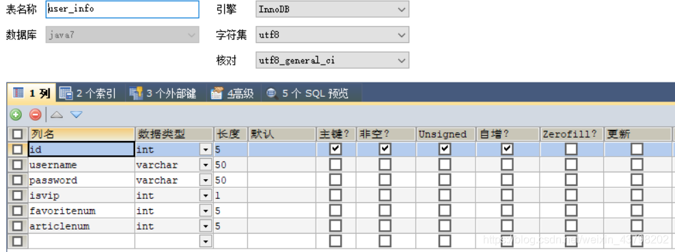Viewport: 675px width, 252px height.
Task: Click the Zerofill? column header
Action: [x=572, y=134]
